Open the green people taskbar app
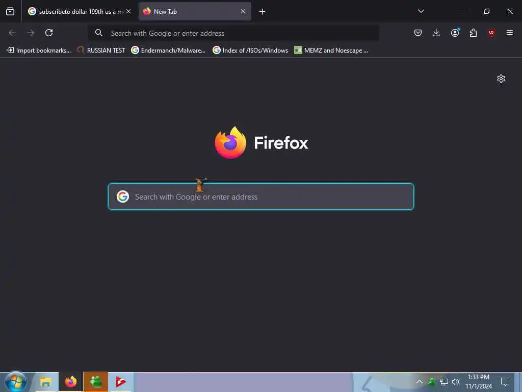 [x=95, y=382]
